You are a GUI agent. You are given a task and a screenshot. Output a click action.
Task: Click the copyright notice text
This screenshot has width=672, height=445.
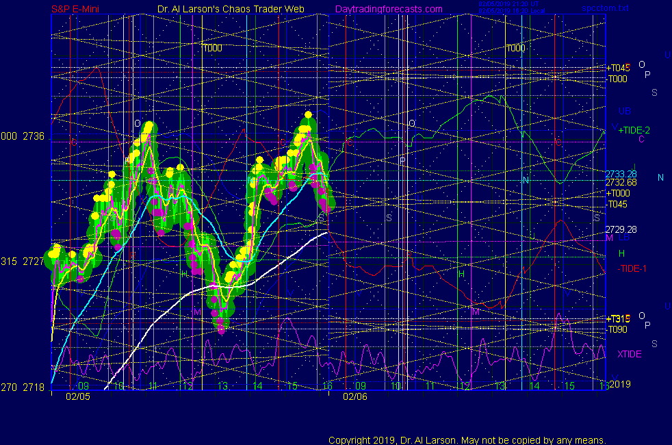(467, 440)
